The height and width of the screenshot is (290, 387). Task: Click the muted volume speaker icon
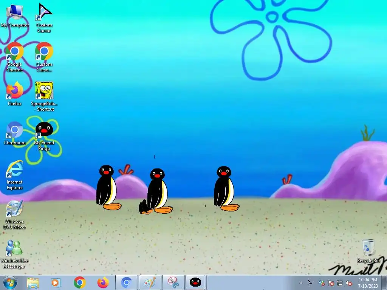[x=349, y=283]
